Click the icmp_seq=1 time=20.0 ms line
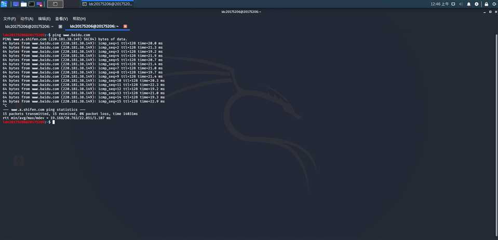 point(83,43)
